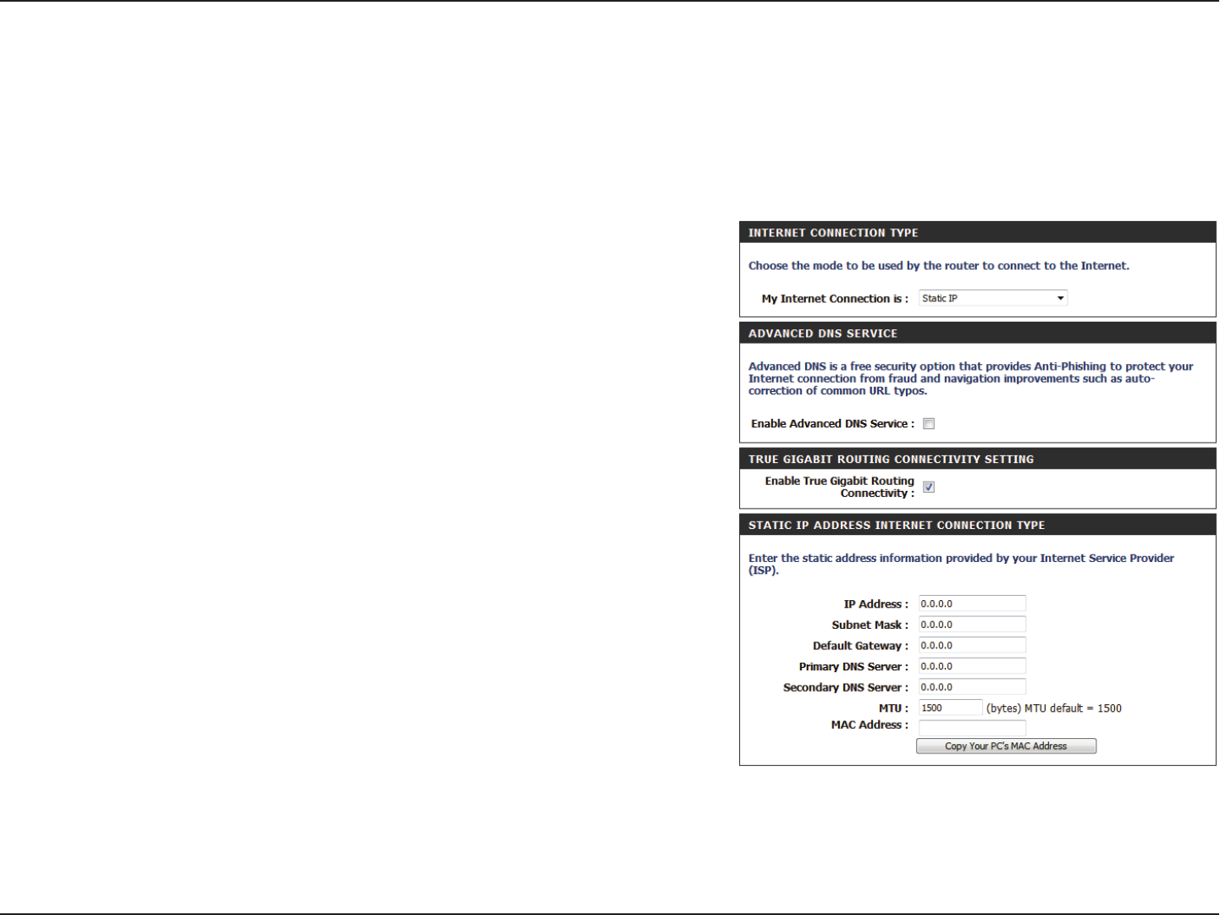The height and width of the screenshot is (915, 1220).
Task: Click the 'Advanced DNS is a free security' description
Action: click(970, 379)
